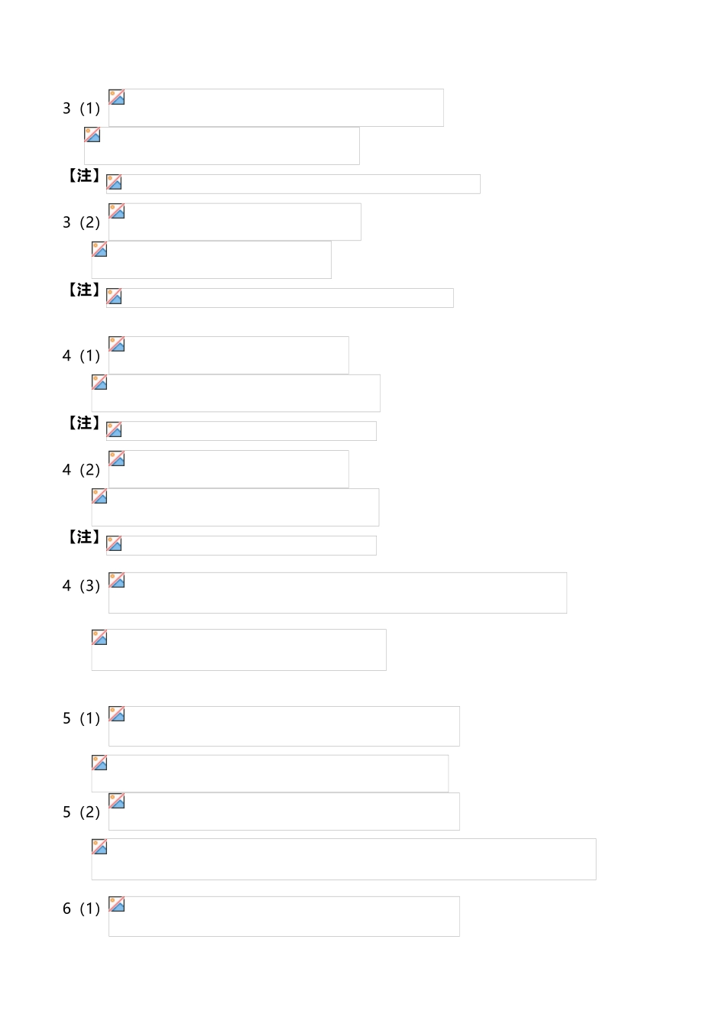Click broken image icon beside label 5 (2)
The width and height of the screenshot is (726, 1027).
click(117, 801)
